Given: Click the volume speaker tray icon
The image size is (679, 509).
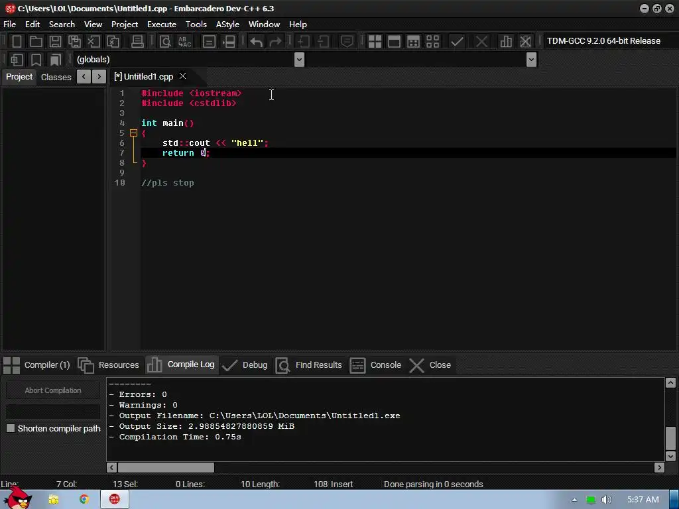Looking at the screenshot, I should tap(606, 500).
